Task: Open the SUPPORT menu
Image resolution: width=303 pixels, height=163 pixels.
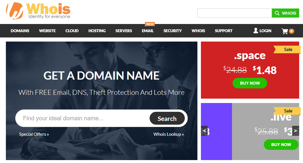Action: 224,31
